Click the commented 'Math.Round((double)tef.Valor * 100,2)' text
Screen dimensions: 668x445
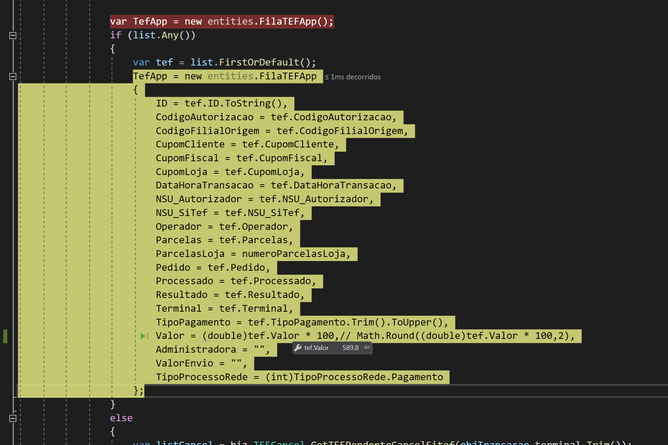pos(463,336)
